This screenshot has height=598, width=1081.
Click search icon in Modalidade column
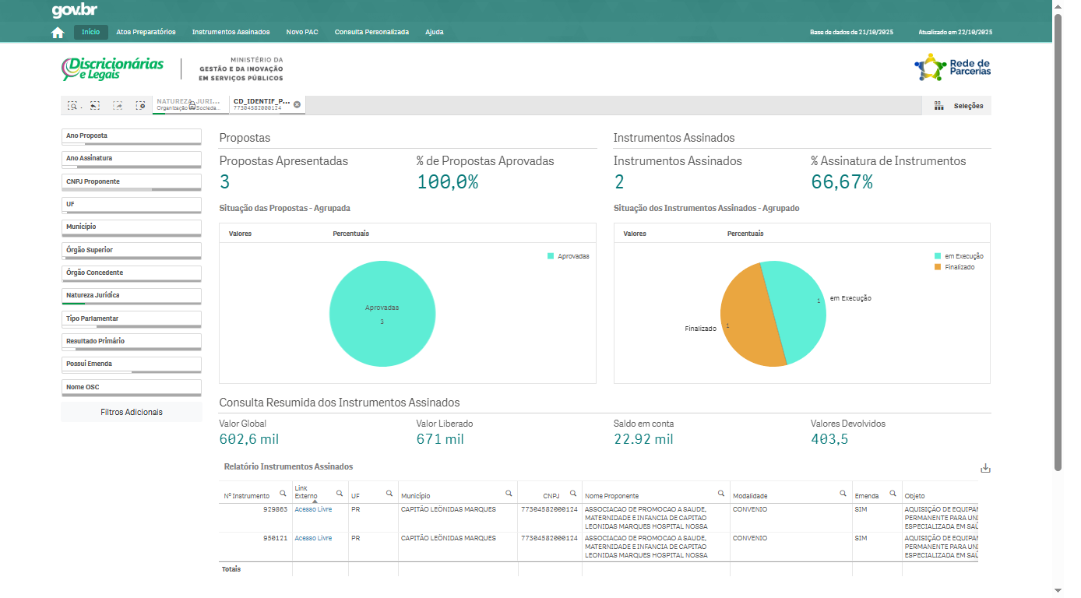pyautogui.click(x=843, y=493)
